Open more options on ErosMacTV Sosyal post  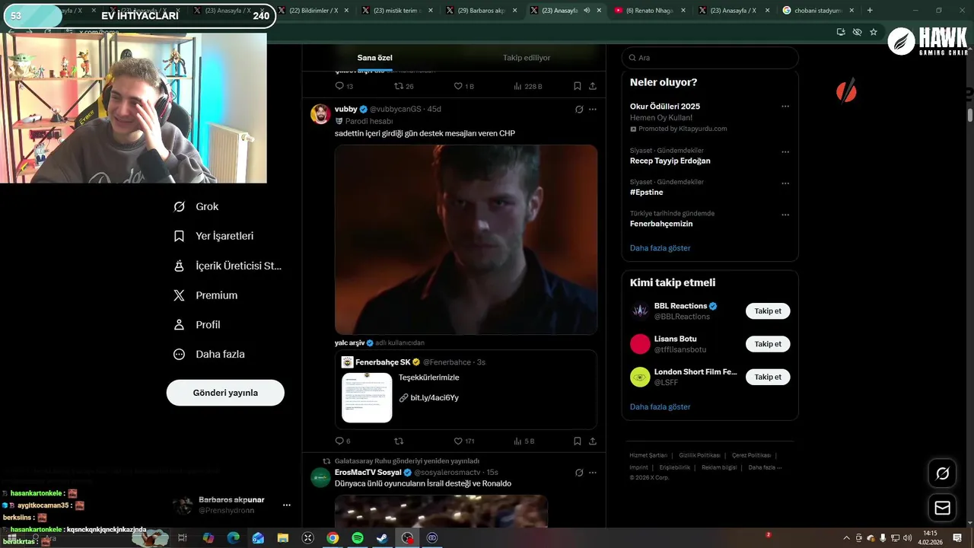click(x=593, y=472)
